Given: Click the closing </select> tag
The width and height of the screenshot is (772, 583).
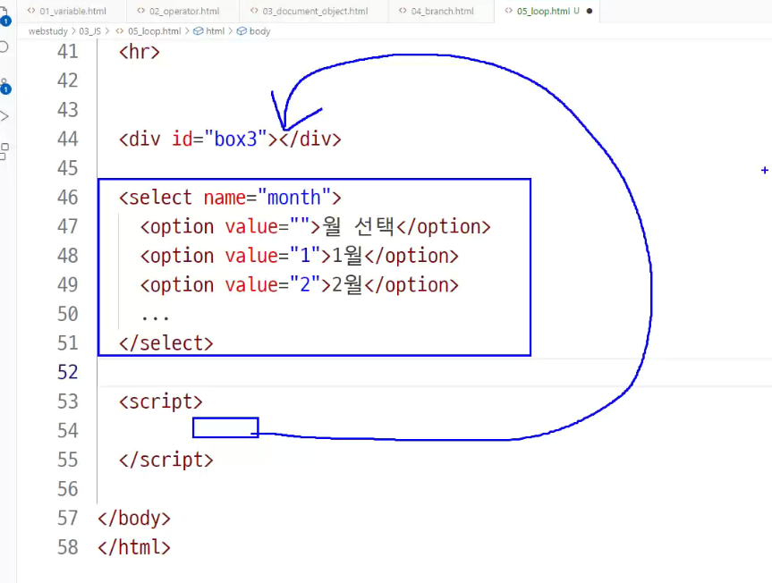Looking at the screenshot, I should point(165,343).
